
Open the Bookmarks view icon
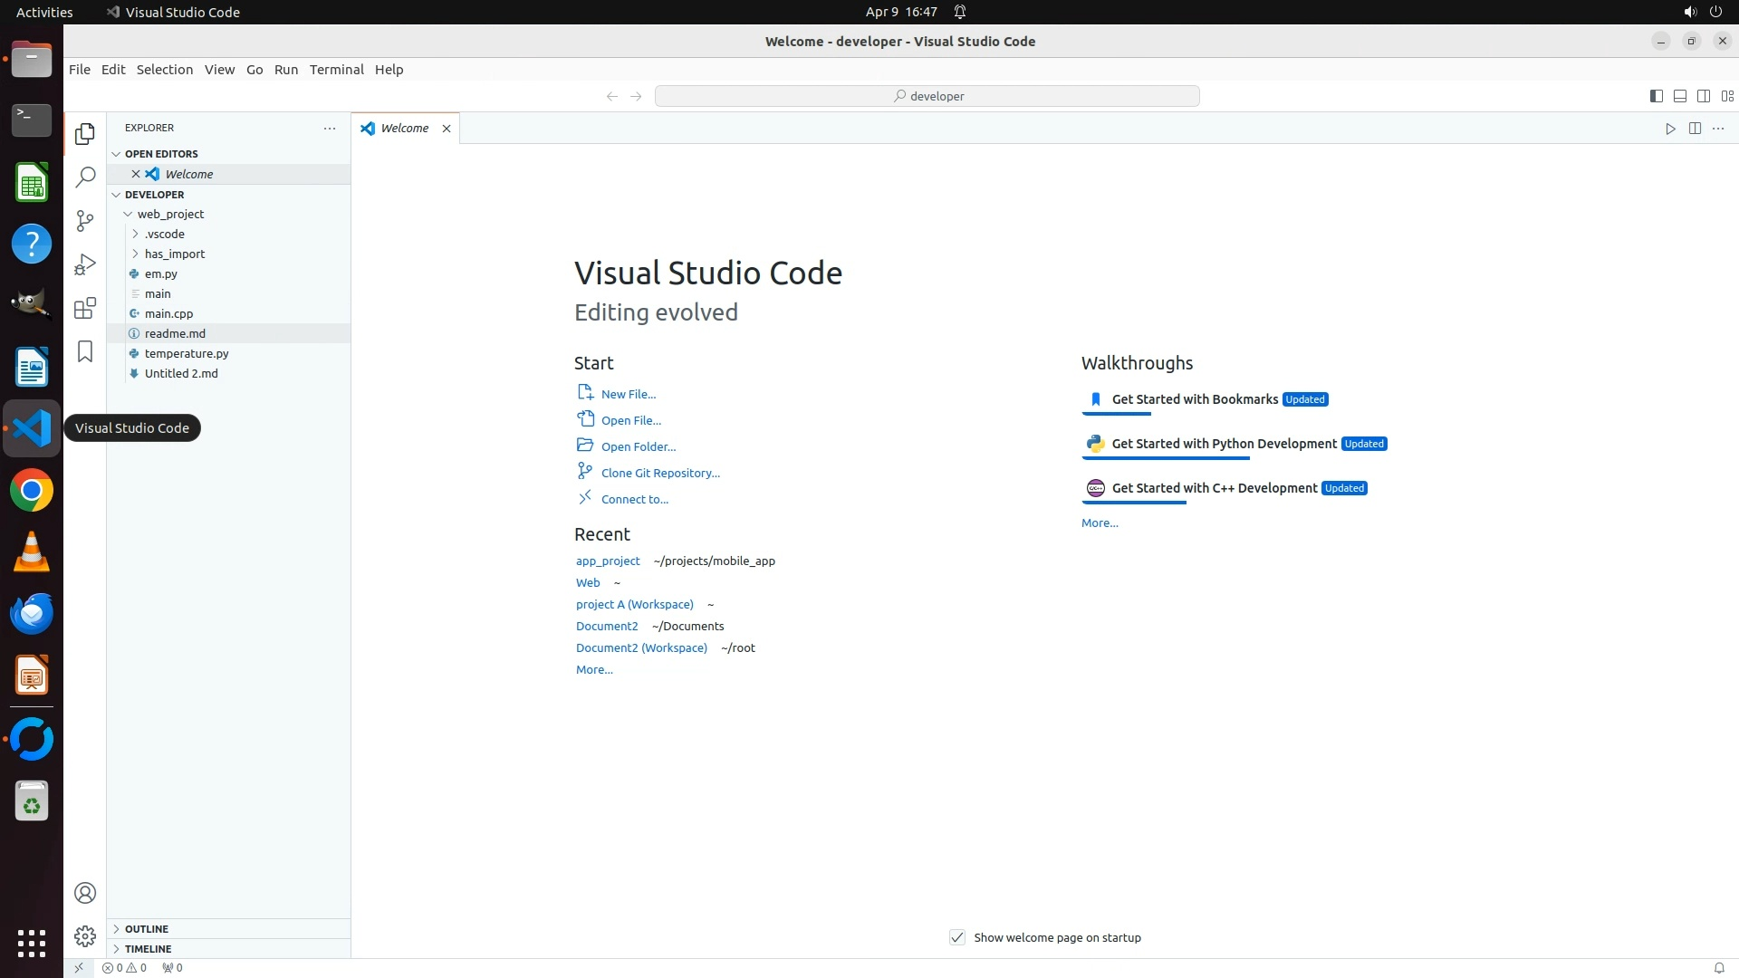coord(85,351)
